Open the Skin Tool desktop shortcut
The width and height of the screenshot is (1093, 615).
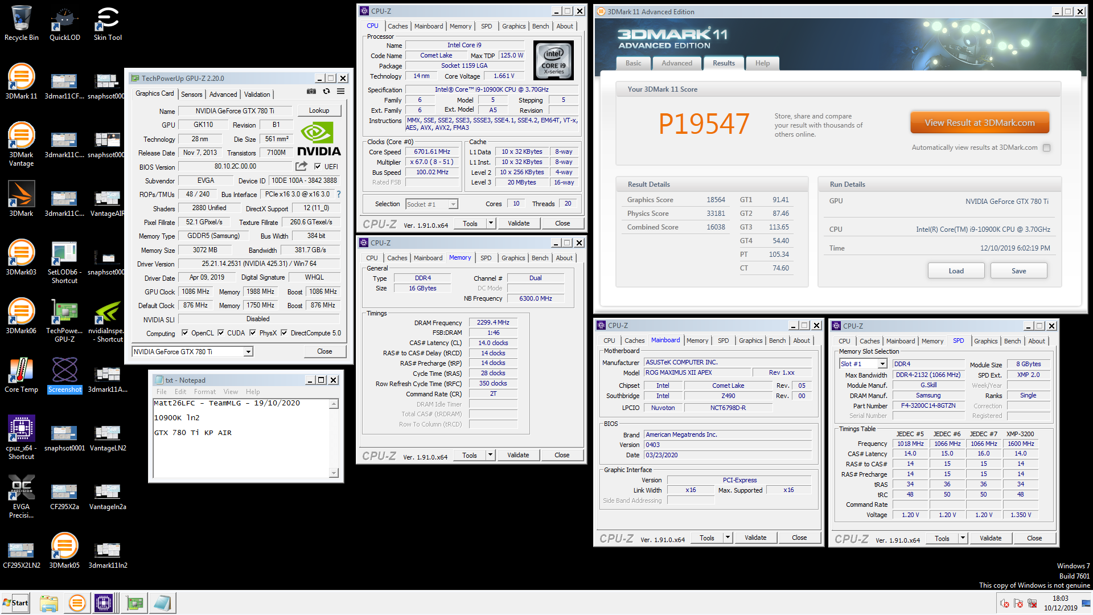pos(108,23)
